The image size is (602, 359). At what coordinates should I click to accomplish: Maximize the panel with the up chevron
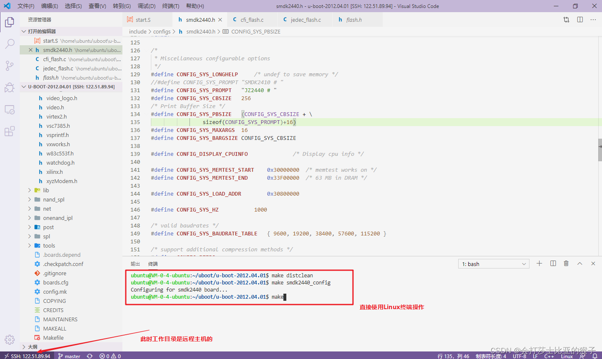(x=580, y=263)
